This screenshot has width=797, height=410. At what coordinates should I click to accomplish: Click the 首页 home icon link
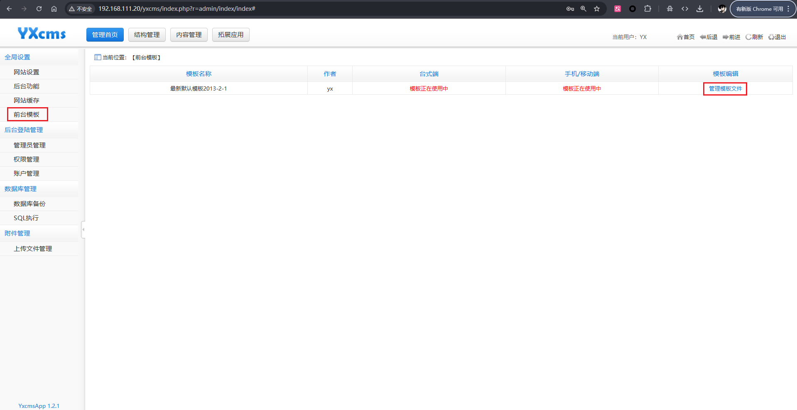pyautogui.click(x=686, y=37)
